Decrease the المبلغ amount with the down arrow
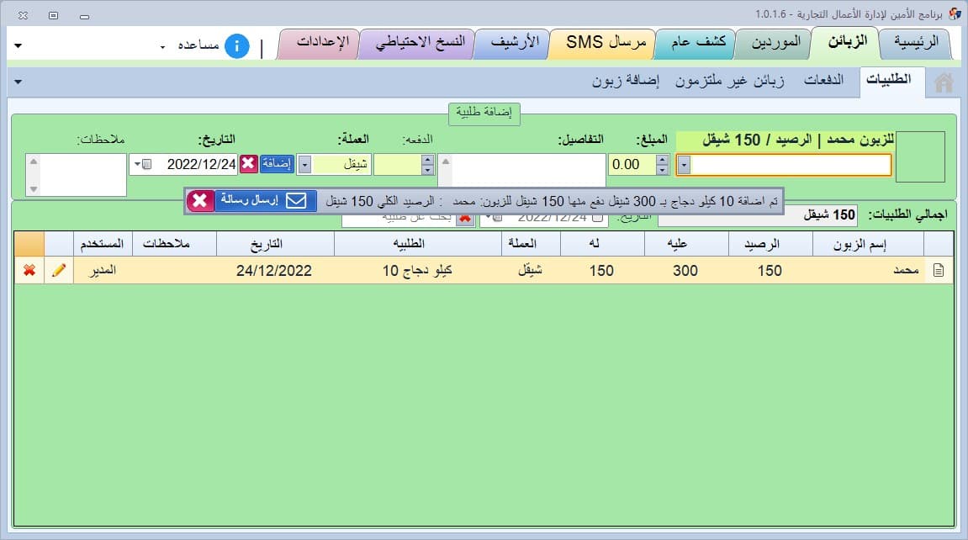 click(x=663, y=170)
